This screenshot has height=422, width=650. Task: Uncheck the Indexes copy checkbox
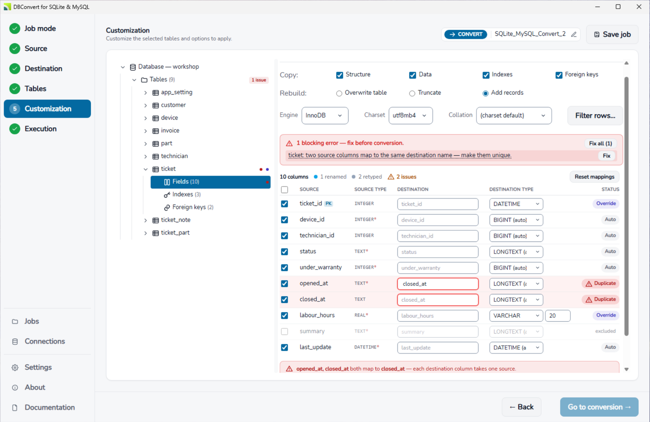(x=486, y=75)
